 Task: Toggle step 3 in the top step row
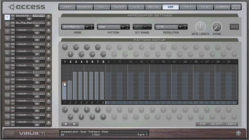(x=76, y=62)
